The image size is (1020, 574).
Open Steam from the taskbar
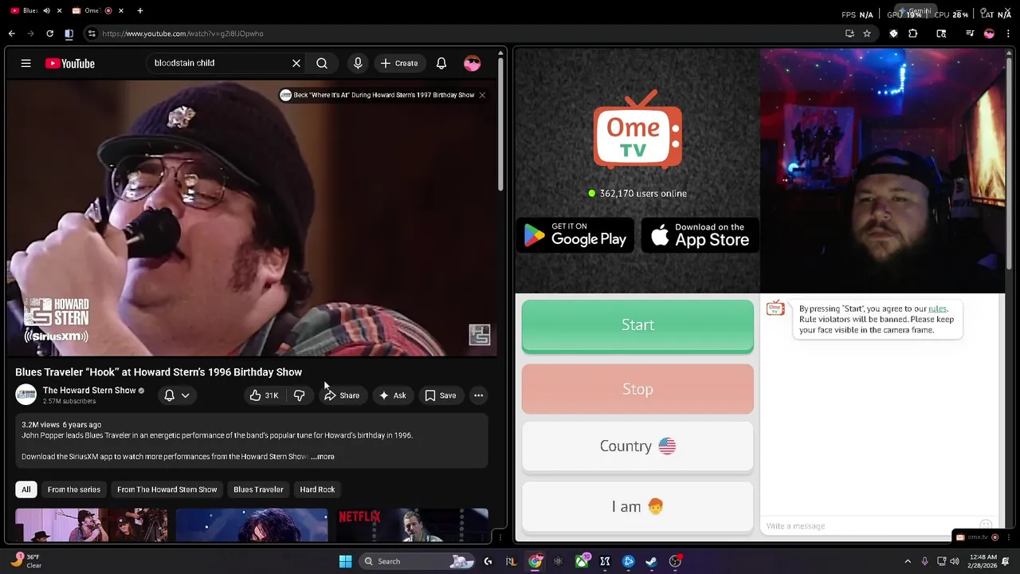click(x=651, y=561)
